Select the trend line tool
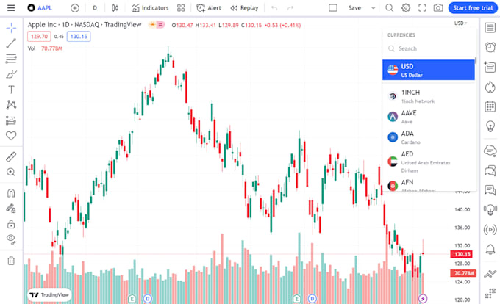This screenshot has height=304, width=500. coord(11,43)
